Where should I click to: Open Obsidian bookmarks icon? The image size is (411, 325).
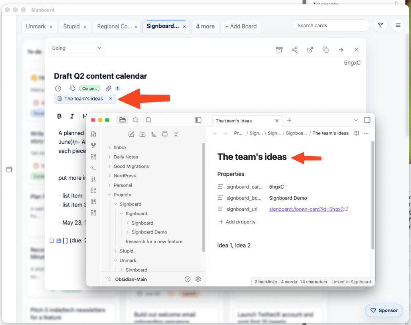[x=149, y=120]
